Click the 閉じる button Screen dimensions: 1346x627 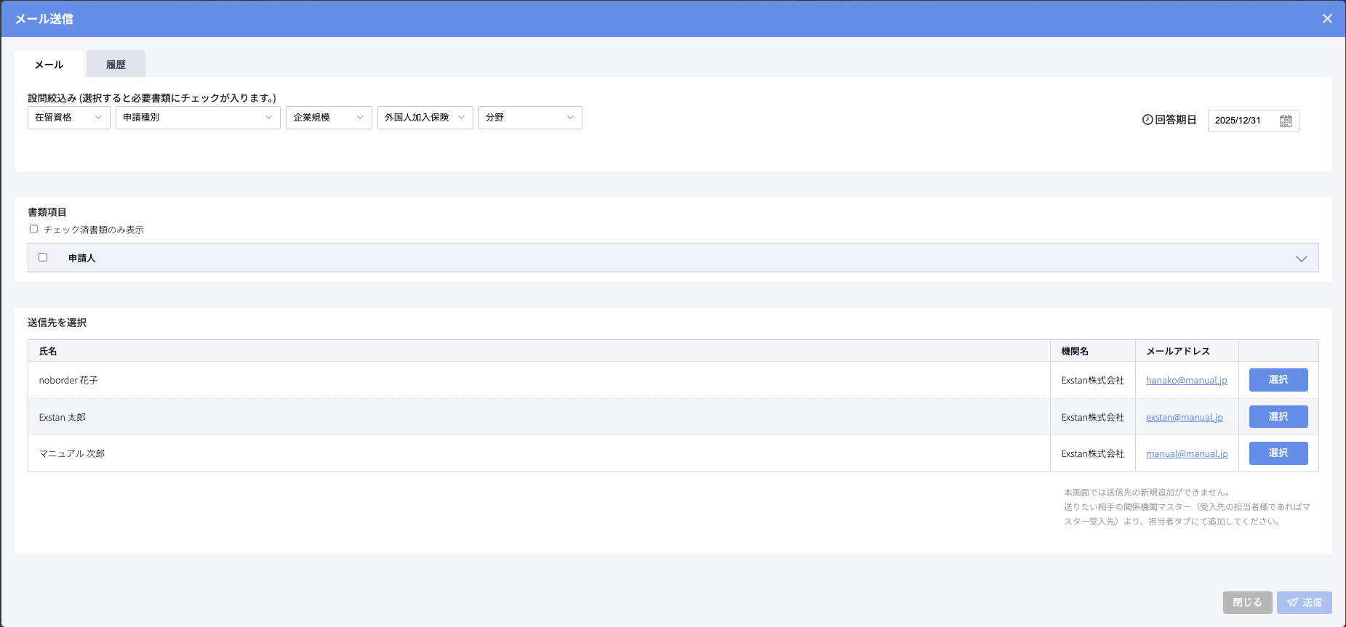point(1247,602)
